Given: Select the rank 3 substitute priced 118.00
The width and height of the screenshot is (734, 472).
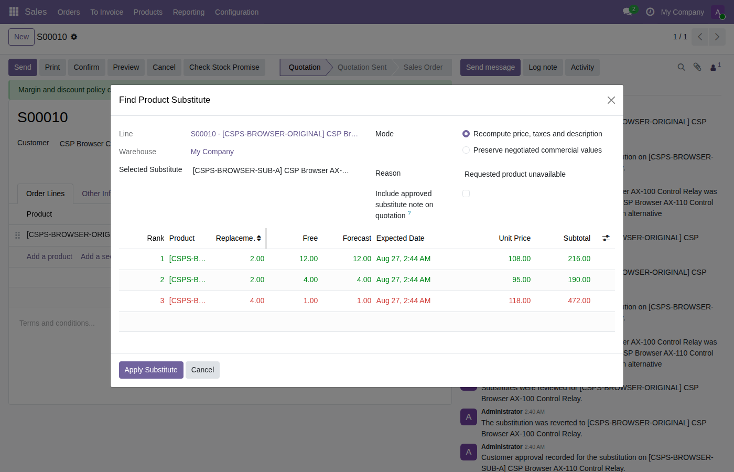Looking at the screenshot, I should tap(367, 301).
